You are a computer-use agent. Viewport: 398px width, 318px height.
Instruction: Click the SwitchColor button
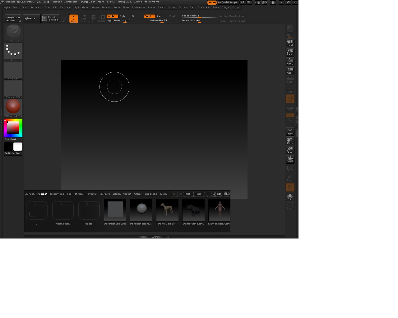tap(13, 153)
